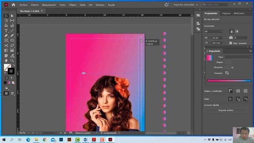
Task: Open the Edición menu
Action: 35,5
